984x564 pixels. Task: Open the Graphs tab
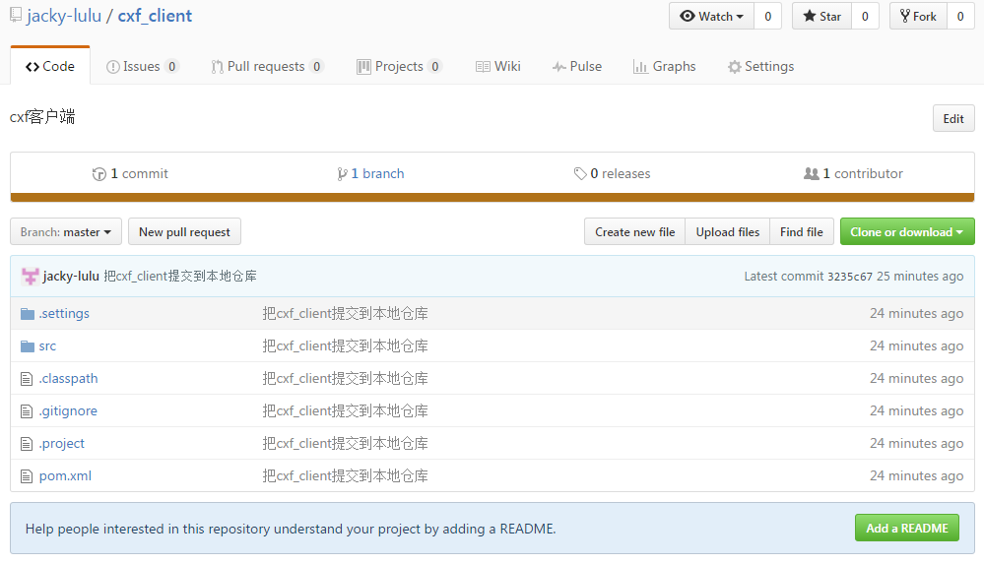coord(665,67)
